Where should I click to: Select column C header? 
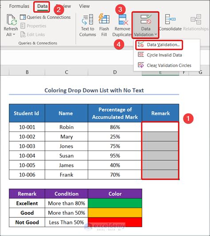66,72
